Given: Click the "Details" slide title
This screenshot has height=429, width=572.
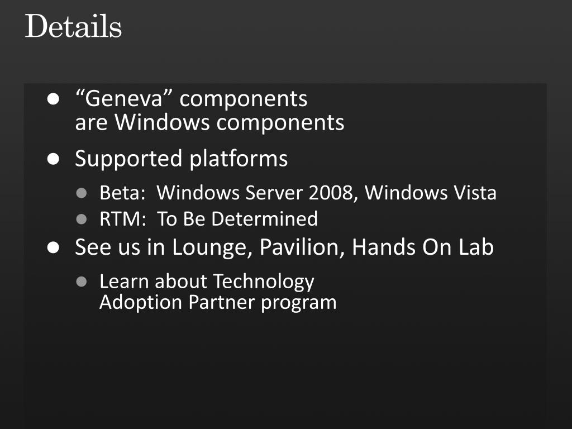Looking at the screenshot, I should click(73, 26).
